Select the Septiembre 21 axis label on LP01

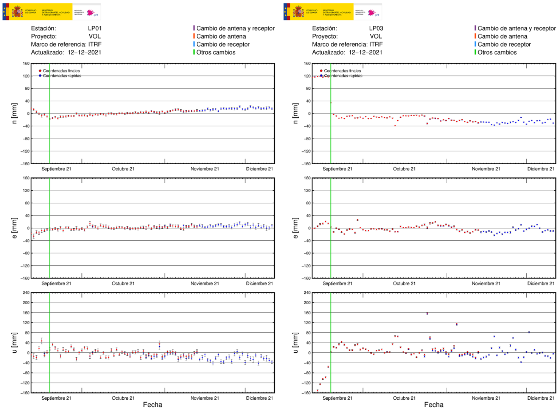click(57, 169)
